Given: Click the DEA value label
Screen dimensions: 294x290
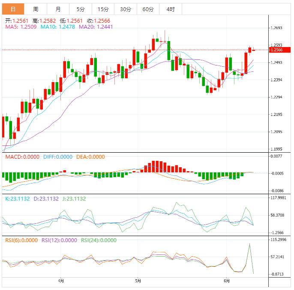Looking at the screenshot, I should click(90, 157).
